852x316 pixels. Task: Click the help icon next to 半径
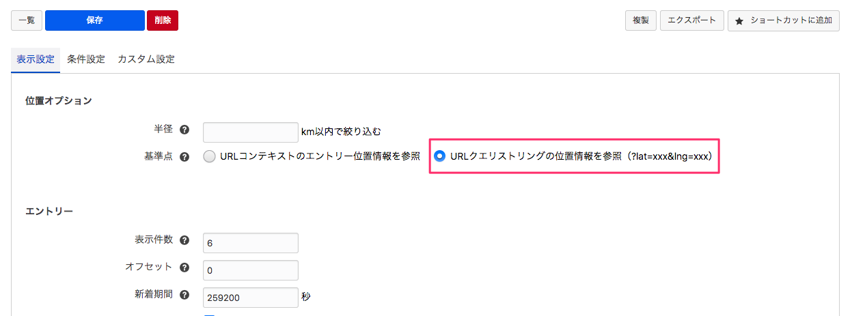click(x=184, y=130)
